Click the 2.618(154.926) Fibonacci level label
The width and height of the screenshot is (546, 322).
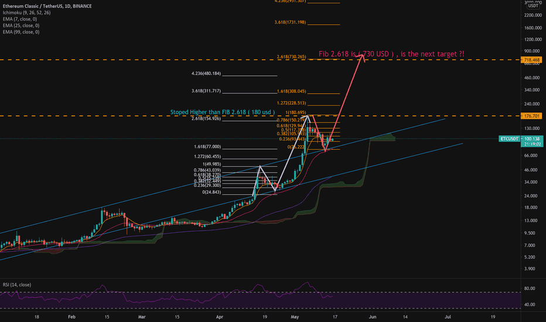[x=206, y=119]
